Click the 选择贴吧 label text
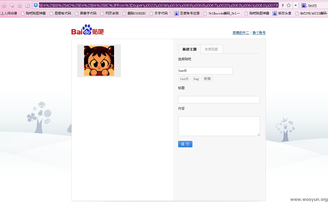The width and height of the screenshot is (328, 202). [185, 59]
